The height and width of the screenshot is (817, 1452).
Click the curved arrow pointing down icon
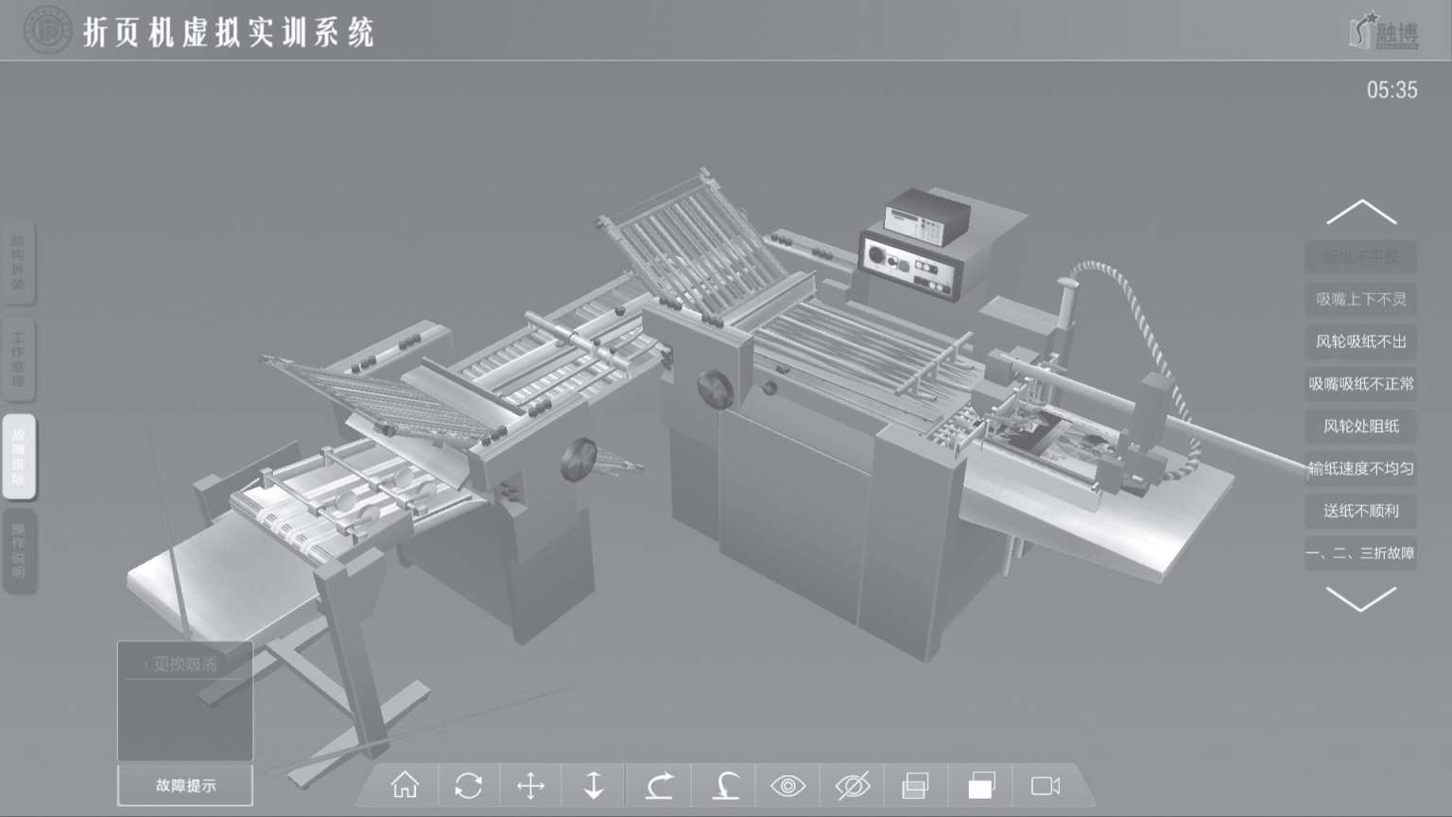[725, 786]
